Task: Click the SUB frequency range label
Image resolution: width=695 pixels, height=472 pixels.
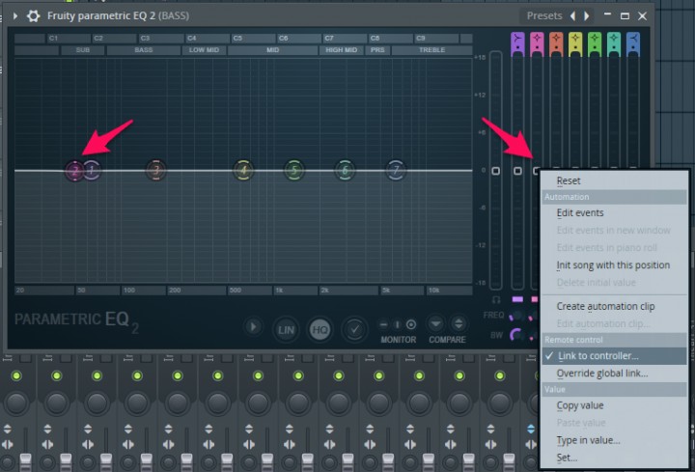Action: 83,50
